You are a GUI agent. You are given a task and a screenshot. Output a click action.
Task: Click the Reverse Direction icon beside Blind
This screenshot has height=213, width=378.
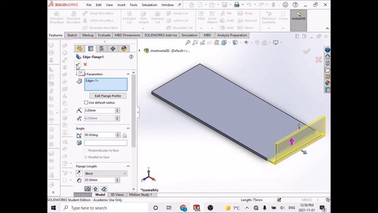(79, 173)
